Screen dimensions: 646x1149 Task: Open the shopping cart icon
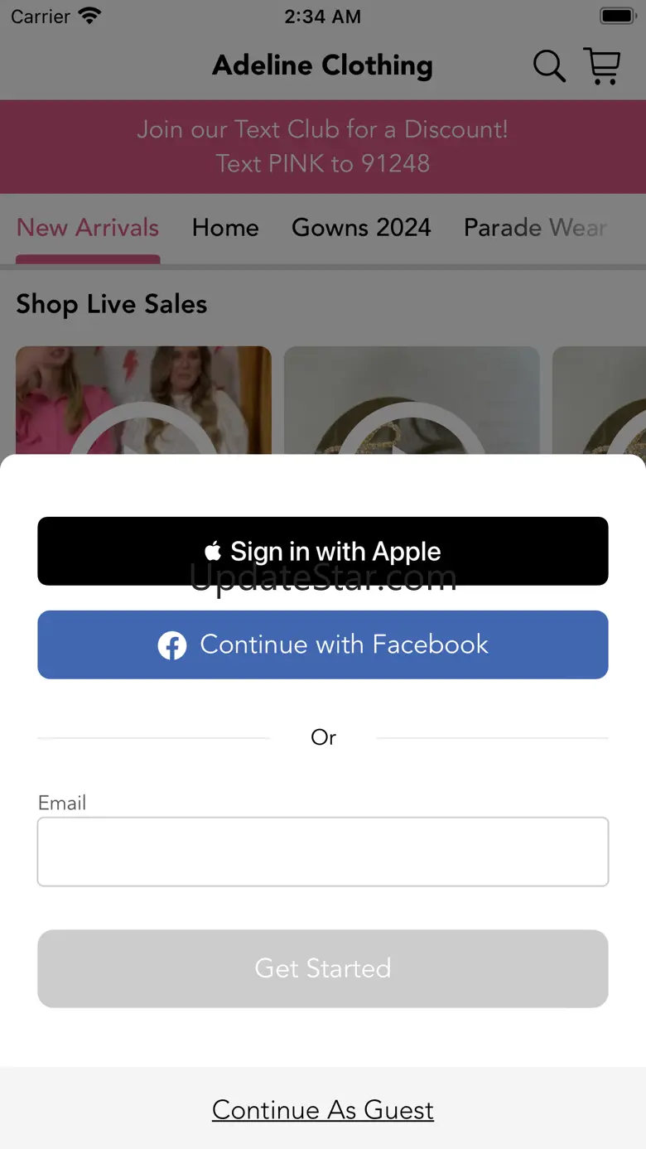(x=602, y=66)
